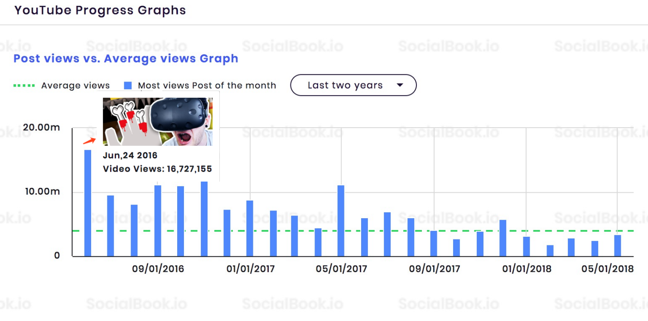The image size is (648, 321).
Task: Click the green dashed Average views legend marker
Action: 24,85
